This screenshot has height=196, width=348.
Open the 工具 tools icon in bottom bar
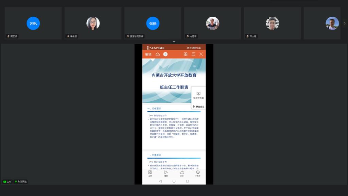click(150, 173)
